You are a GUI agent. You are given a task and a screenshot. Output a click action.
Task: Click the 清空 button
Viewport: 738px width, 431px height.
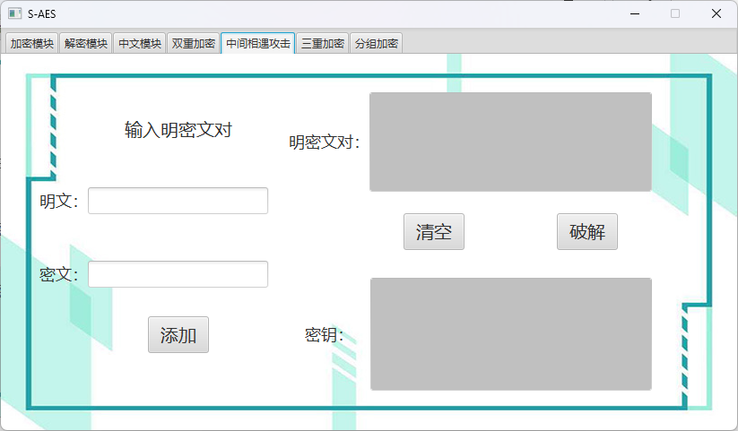pos(433,232)
